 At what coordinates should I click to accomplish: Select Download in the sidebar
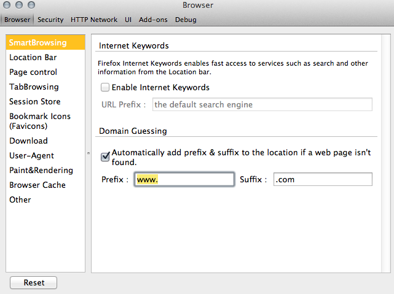28,141
